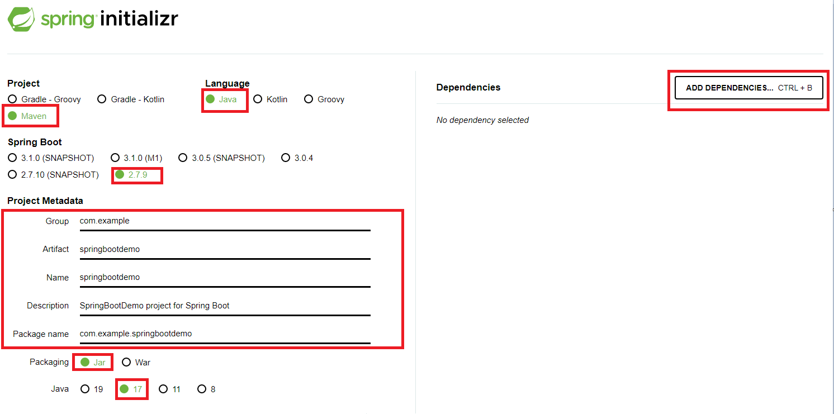
Task: Select Spring Boot 3.1.0 (SNAPSHOT)
Action: [x=51, y=158]
